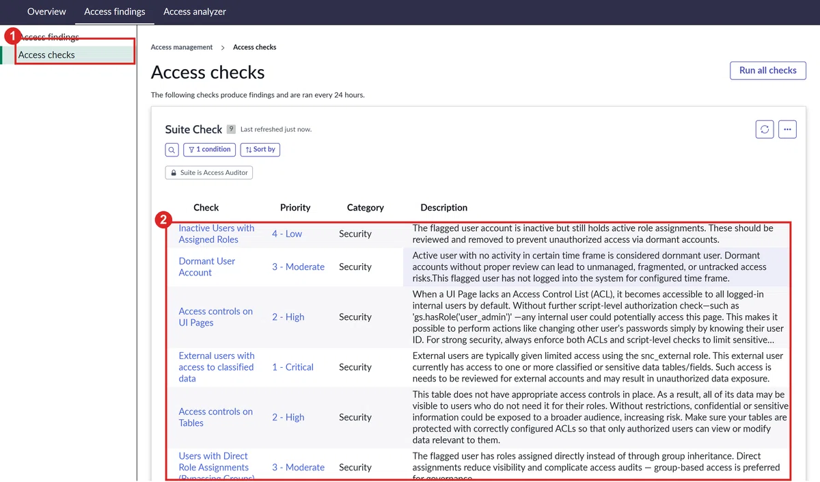Viewport: 820px width, 482px height.
Task: Click the Access checks breadcrumb
Action: coord(255,47)
